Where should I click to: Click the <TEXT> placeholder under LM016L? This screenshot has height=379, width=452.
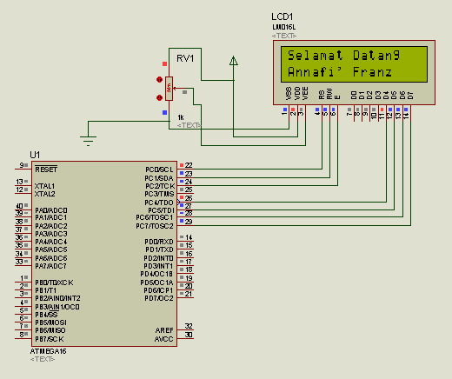point(284,36)
